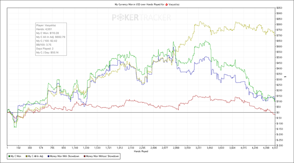294x163 pixels.
Task: Click My C All-In Adj: $692.79 stat
Action: pos(51,37)
